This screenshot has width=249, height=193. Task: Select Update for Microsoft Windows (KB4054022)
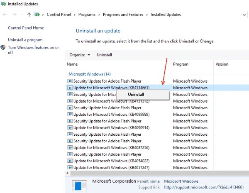111,161
